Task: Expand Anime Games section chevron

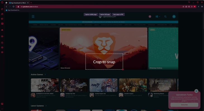Action: [x=45, y=74]
